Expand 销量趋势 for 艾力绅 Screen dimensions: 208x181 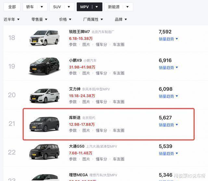[168, 96]
